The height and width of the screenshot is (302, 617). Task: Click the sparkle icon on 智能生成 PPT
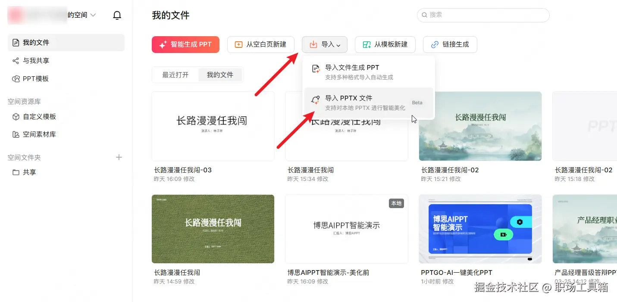(163, 44)
